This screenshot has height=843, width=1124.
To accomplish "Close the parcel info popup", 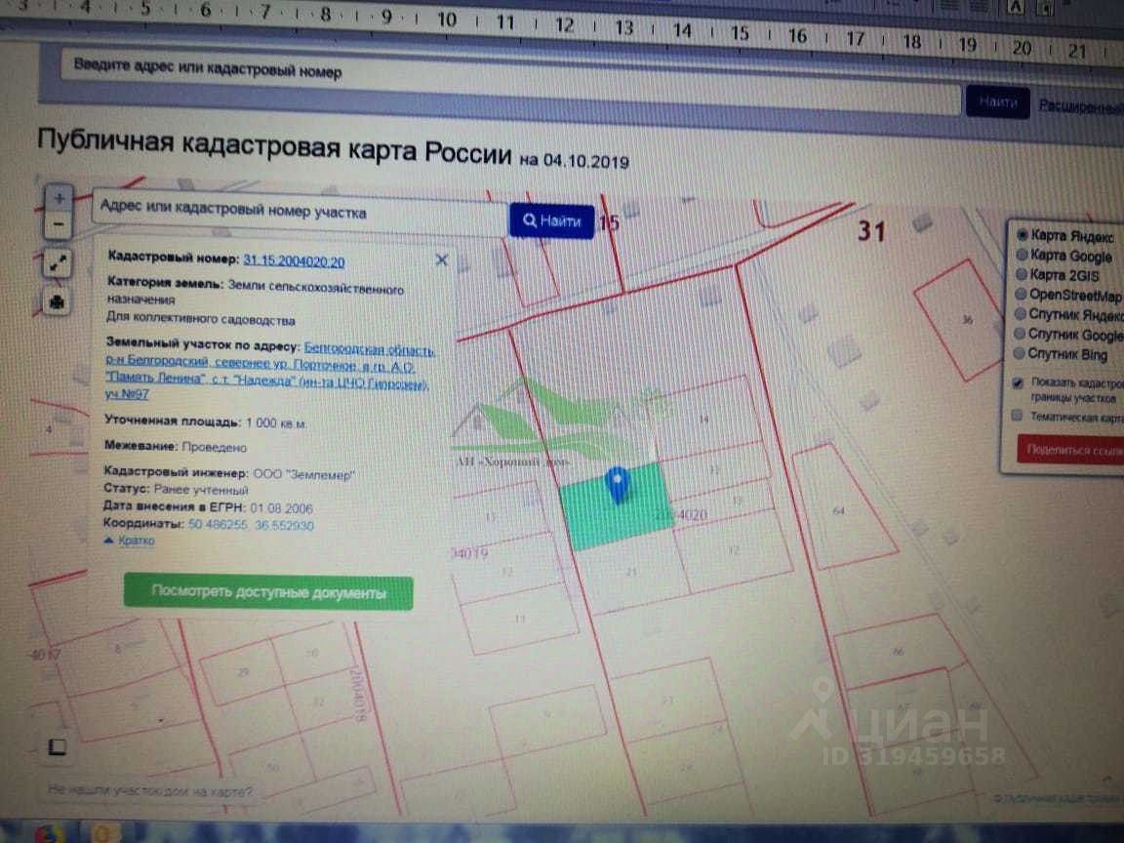I will pyautogui.click(x=442, y=261).
